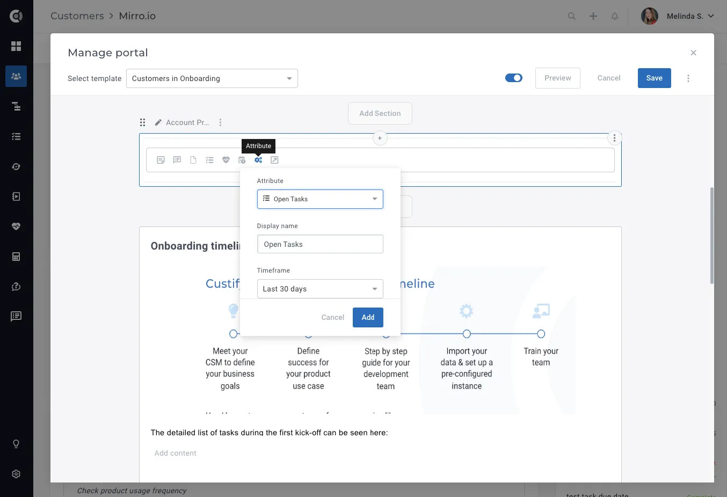The image size is (727, 497).
Task: Toggle the portal enabled switch
Action: 514,78
